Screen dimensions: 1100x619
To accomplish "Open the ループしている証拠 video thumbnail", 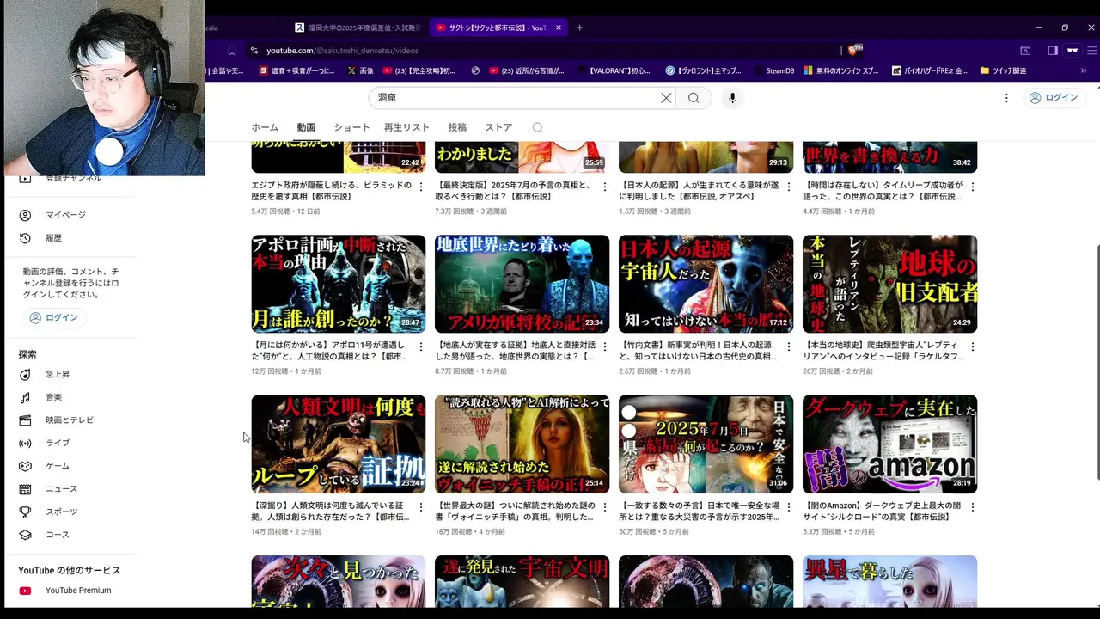I will click(x=339, y=444).
